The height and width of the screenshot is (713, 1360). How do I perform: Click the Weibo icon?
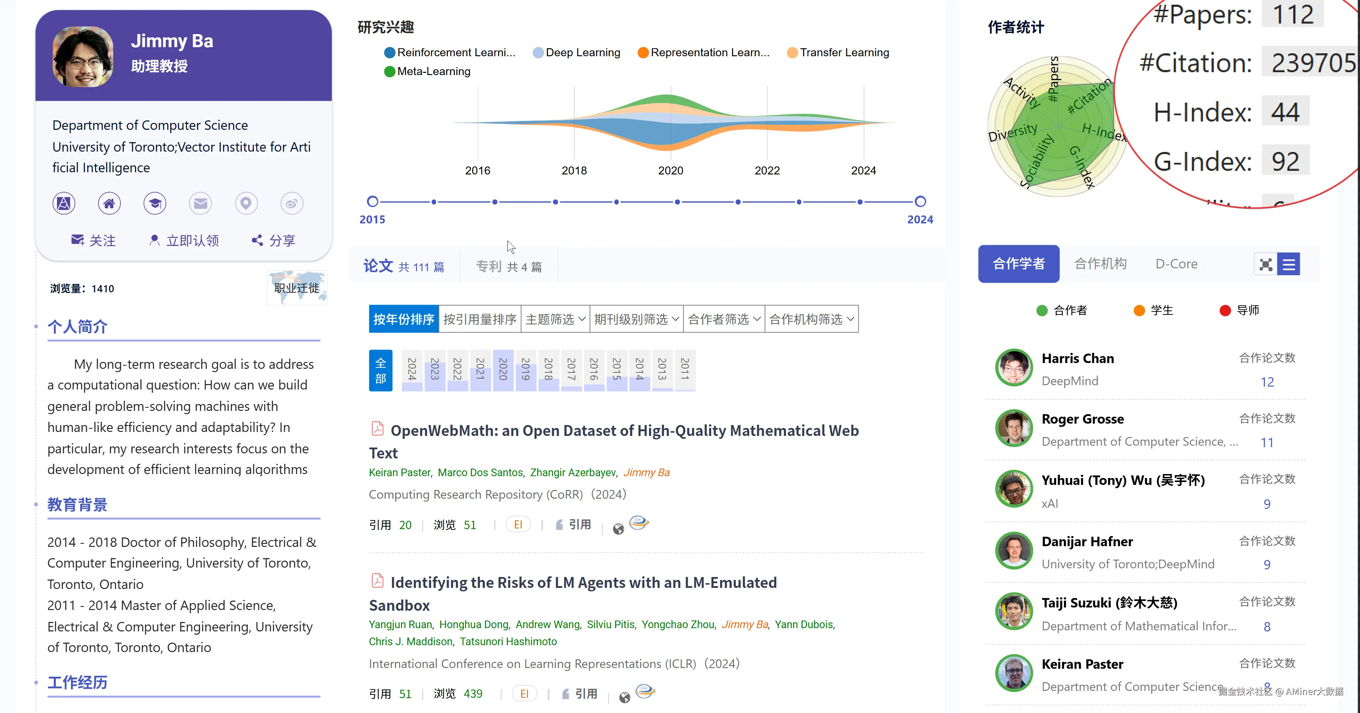[x=291, y=203]
